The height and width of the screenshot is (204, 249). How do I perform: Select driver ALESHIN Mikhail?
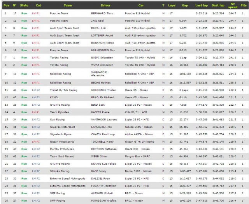[102, 194]
